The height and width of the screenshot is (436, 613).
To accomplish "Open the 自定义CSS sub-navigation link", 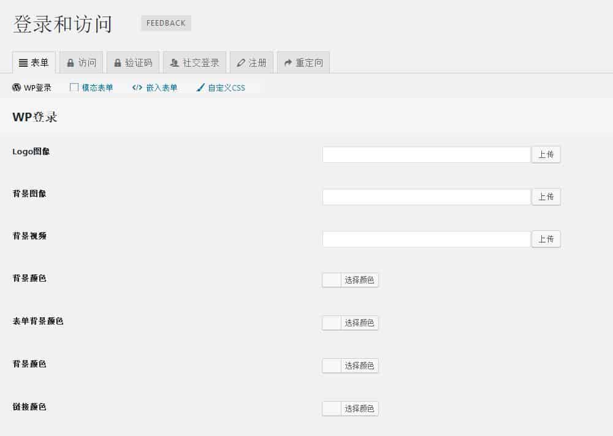I will pyautogui.click(x=226, y=88).
